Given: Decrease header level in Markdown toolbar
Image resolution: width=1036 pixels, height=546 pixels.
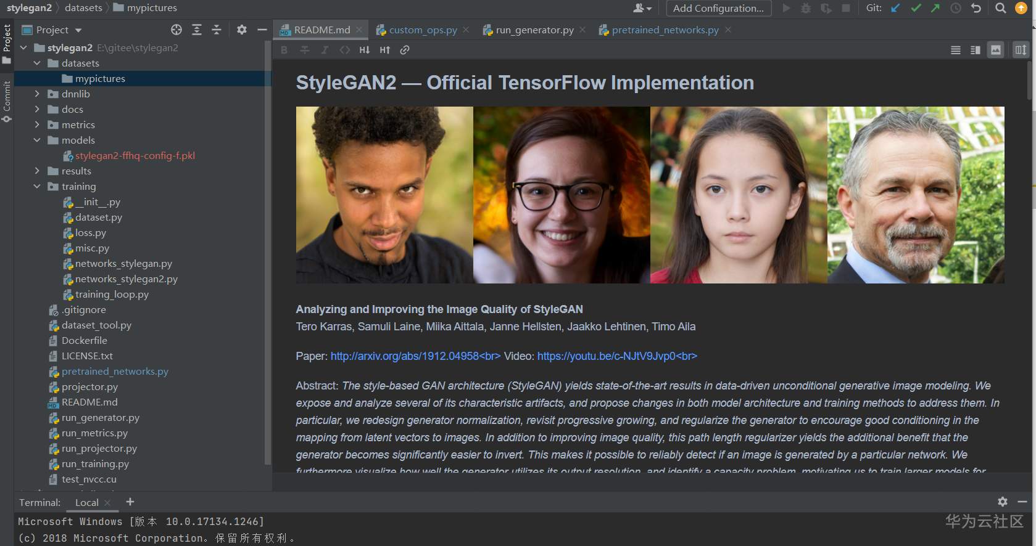Looking at the screenshot, I should tap(365, 50).
